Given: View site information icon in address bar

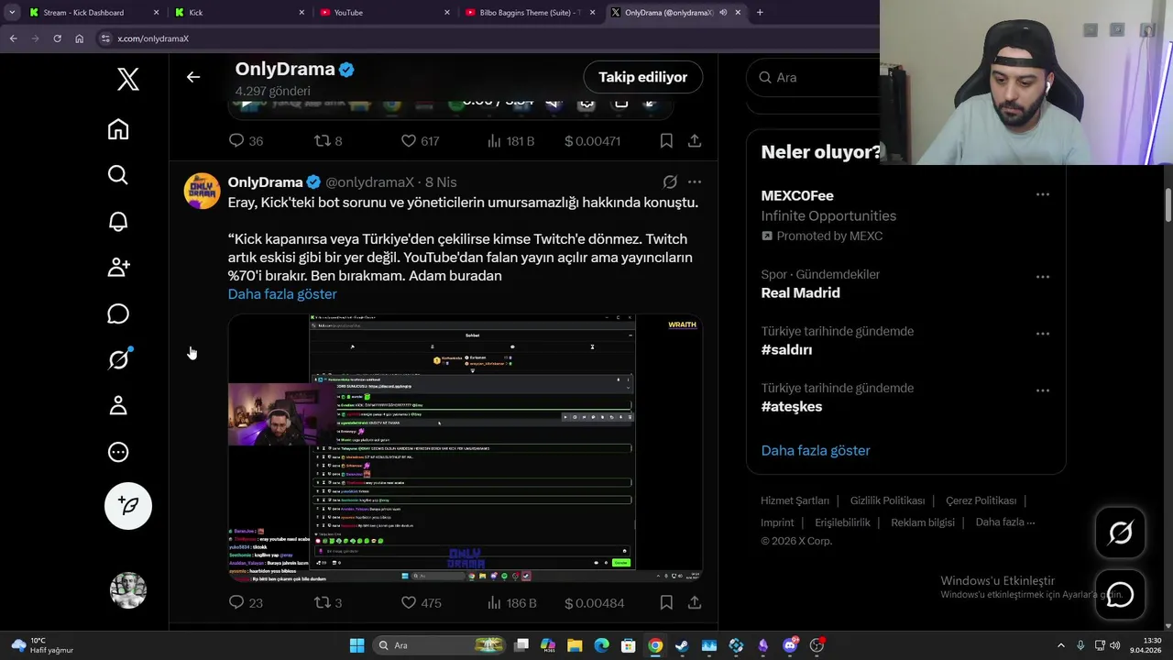Looking at the screenshot, I should [x=105, y=38].
